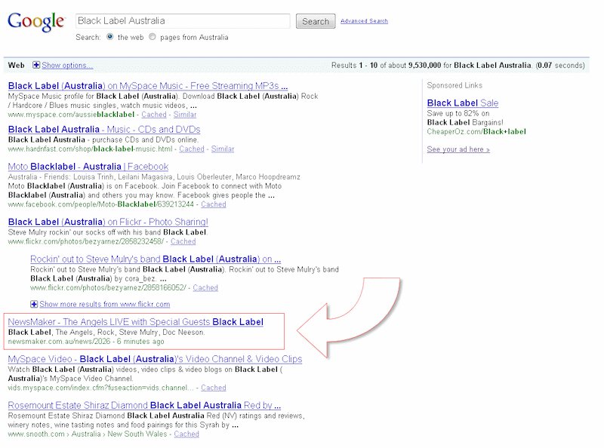This screenshot has height=448, width=604.
Task: Open Cached link for flickr photo 2858232458
Action: [183, 241]
